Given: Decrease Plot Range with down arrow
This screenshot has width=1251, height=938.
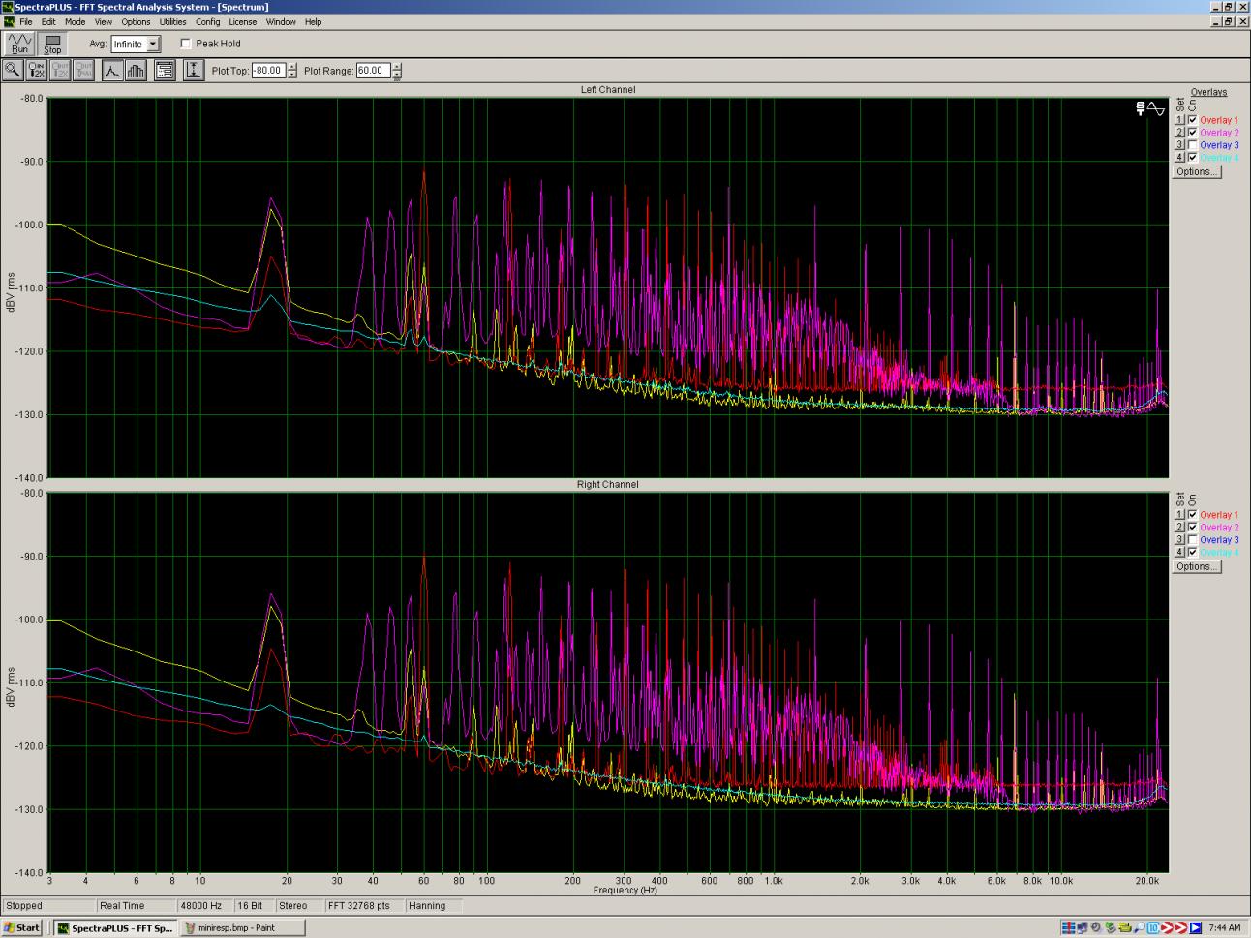Looking at the screenshot, I should point(397,75).
